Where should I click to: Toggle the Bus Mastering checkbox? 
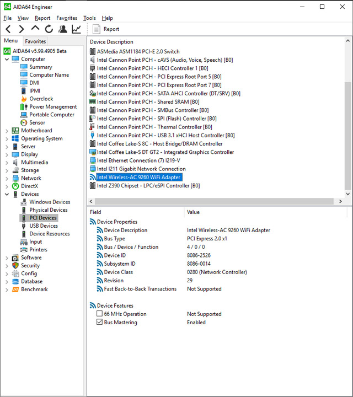point(99,322)
